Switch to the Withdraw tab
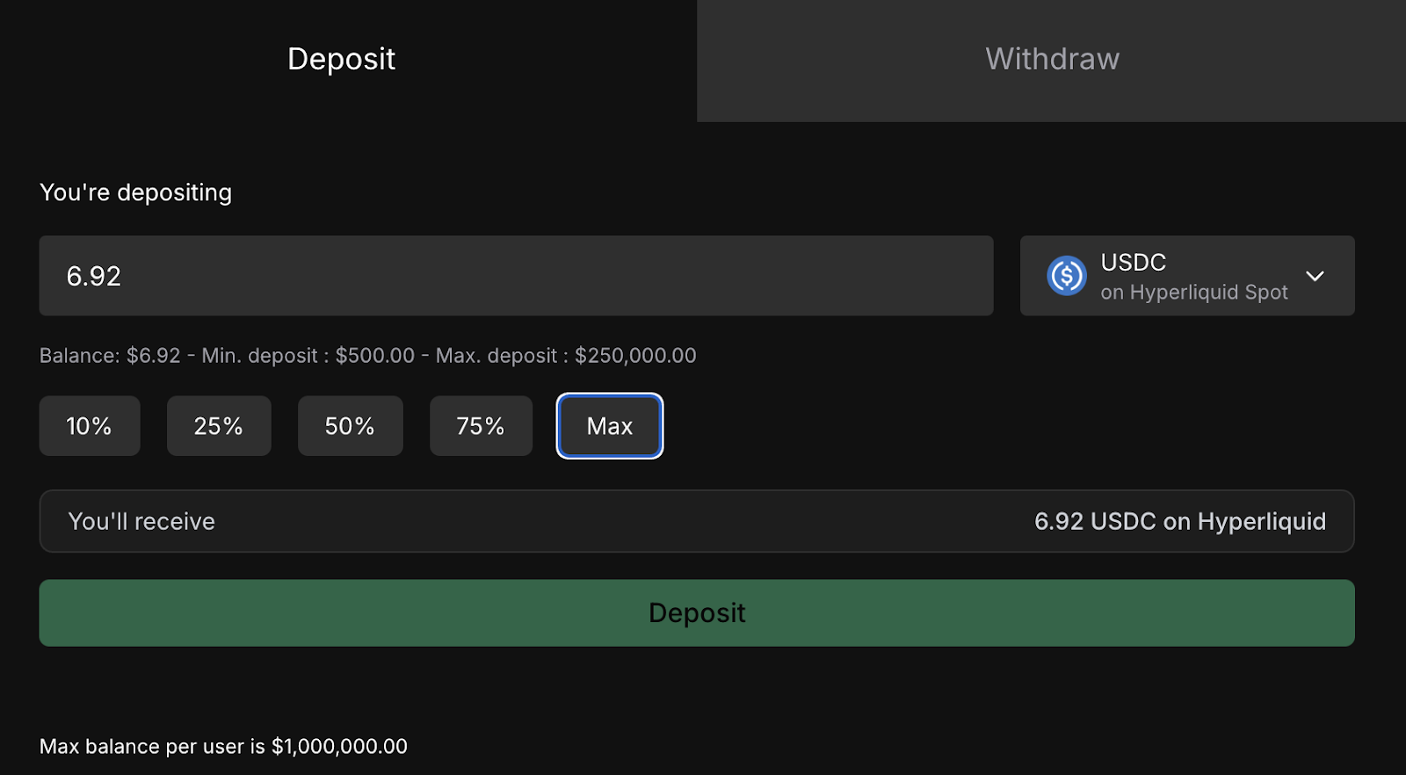Image resolution: width=1406 pixels, height=775 pixels. coord(1051,60)
